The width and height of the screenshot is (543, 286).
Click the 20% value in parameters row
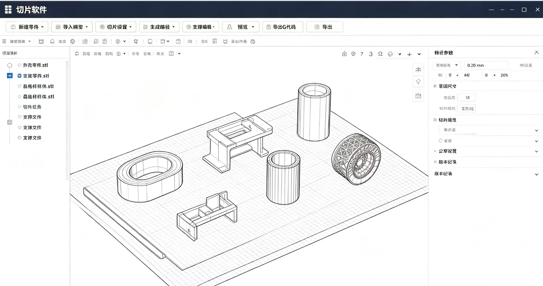(504, 75)
